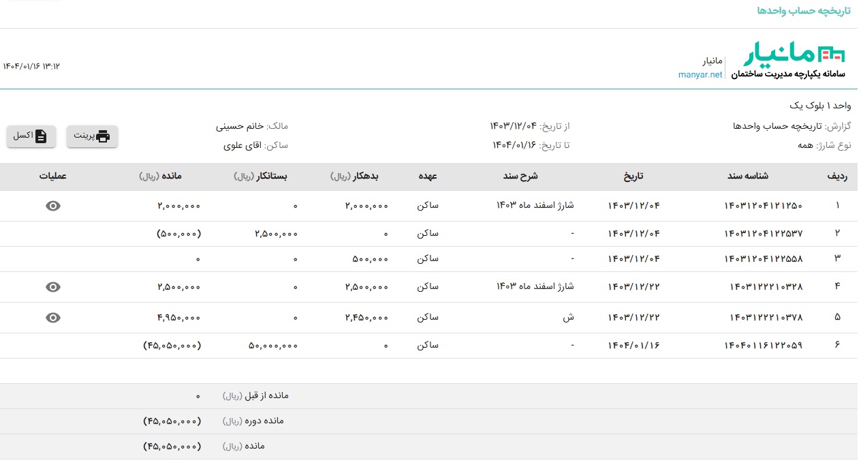Click the پرینت print button
This screenshot has width=861, height=467.
[92, 136]
